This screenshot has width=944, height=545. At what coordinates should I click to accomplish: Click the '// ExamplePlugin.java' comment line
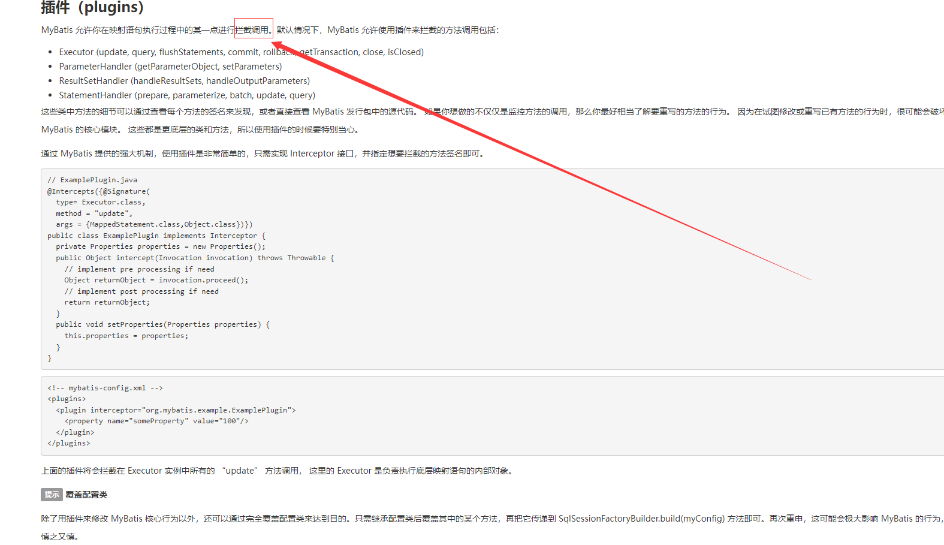tap(92, 180)
